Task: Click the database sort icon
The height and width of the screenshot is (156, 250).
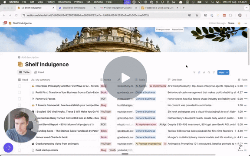Action: [199, 72]
